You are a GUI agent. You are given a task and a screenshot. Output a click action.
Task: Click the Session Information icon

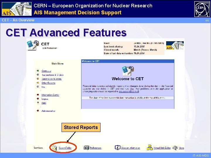tap(118, 147)
